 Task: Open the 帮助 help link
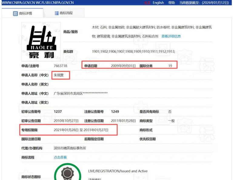click(172, 3)
